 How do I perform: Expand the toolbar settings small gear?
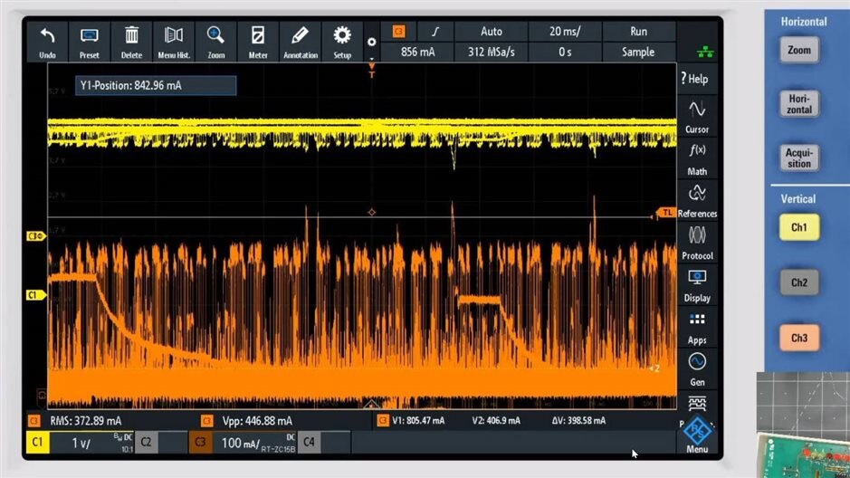(x=371, y=43)
